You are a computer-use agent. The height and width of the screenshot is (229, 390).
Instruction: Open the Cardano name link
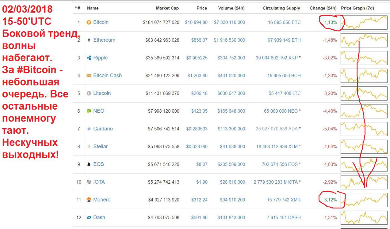click(103, 129)
